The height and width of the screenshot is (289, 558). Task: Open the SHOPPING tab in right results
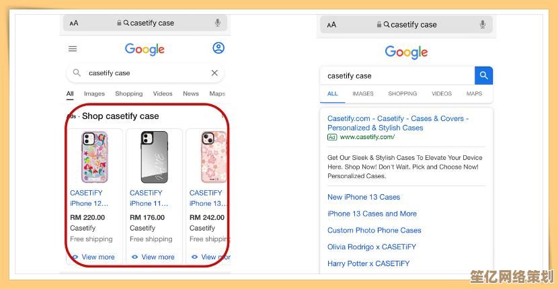click(403, 93)
